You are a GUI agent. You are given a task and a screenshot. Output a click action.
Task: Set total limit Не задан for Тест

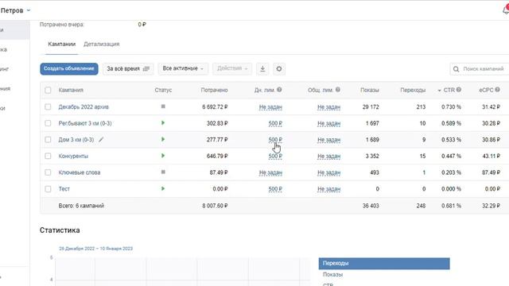click(328, 189)
